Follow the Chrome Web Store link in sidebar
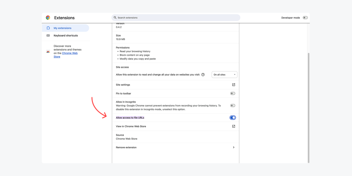352x176 pixels. tap(69, 53)
